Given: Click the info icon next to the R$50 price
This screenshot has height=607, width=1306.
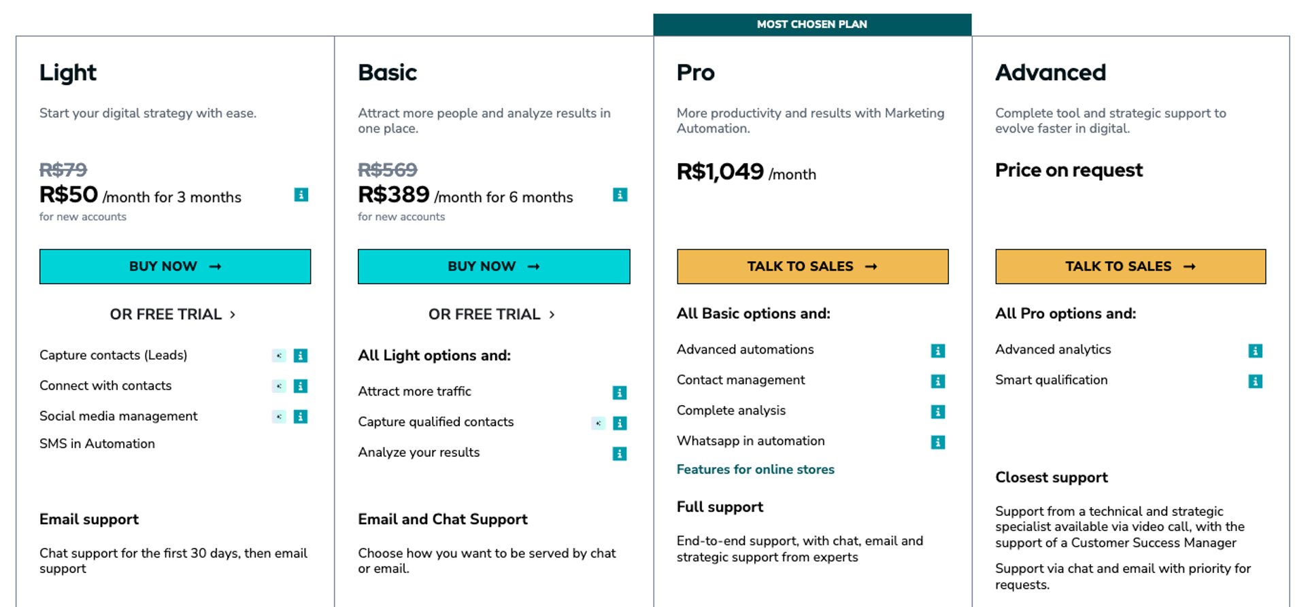Looking at the screenshot, I should tap(301, 195).
